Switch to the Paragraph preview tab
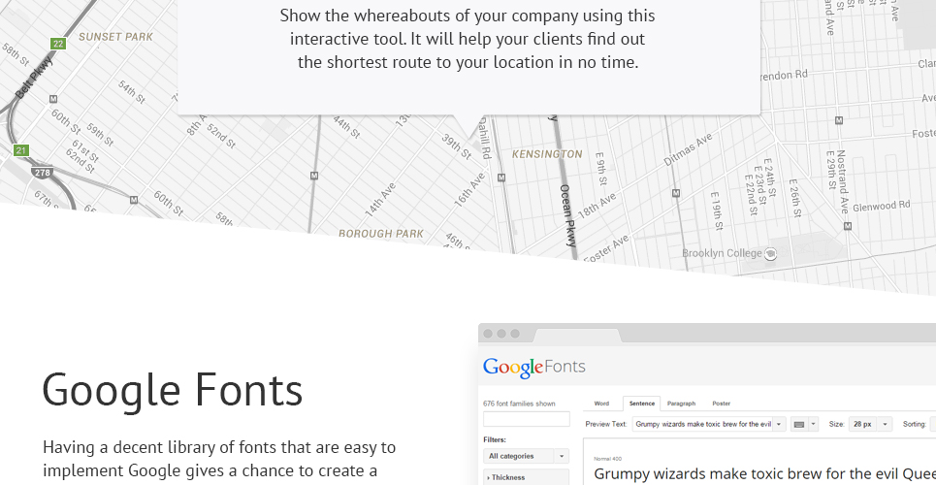The height and width of the screenshot is (485, 936). pos(681,404)
